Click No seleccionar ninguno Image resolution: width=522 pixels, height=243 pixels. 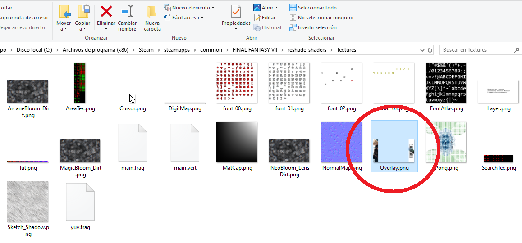tap(321, 18)
